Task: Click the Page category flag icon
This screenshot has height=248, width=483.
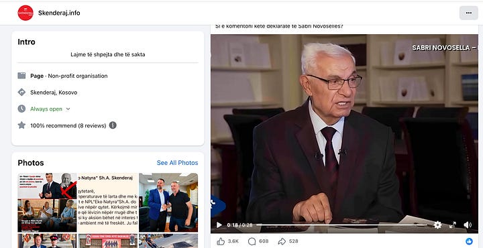Action: 21,76
